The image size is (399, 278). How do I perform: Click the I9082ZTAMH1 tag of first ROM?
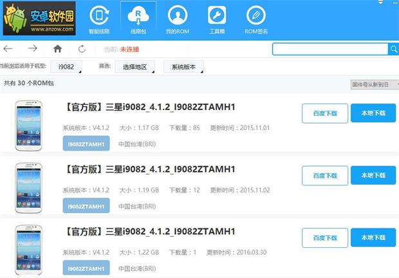point(86,144)
